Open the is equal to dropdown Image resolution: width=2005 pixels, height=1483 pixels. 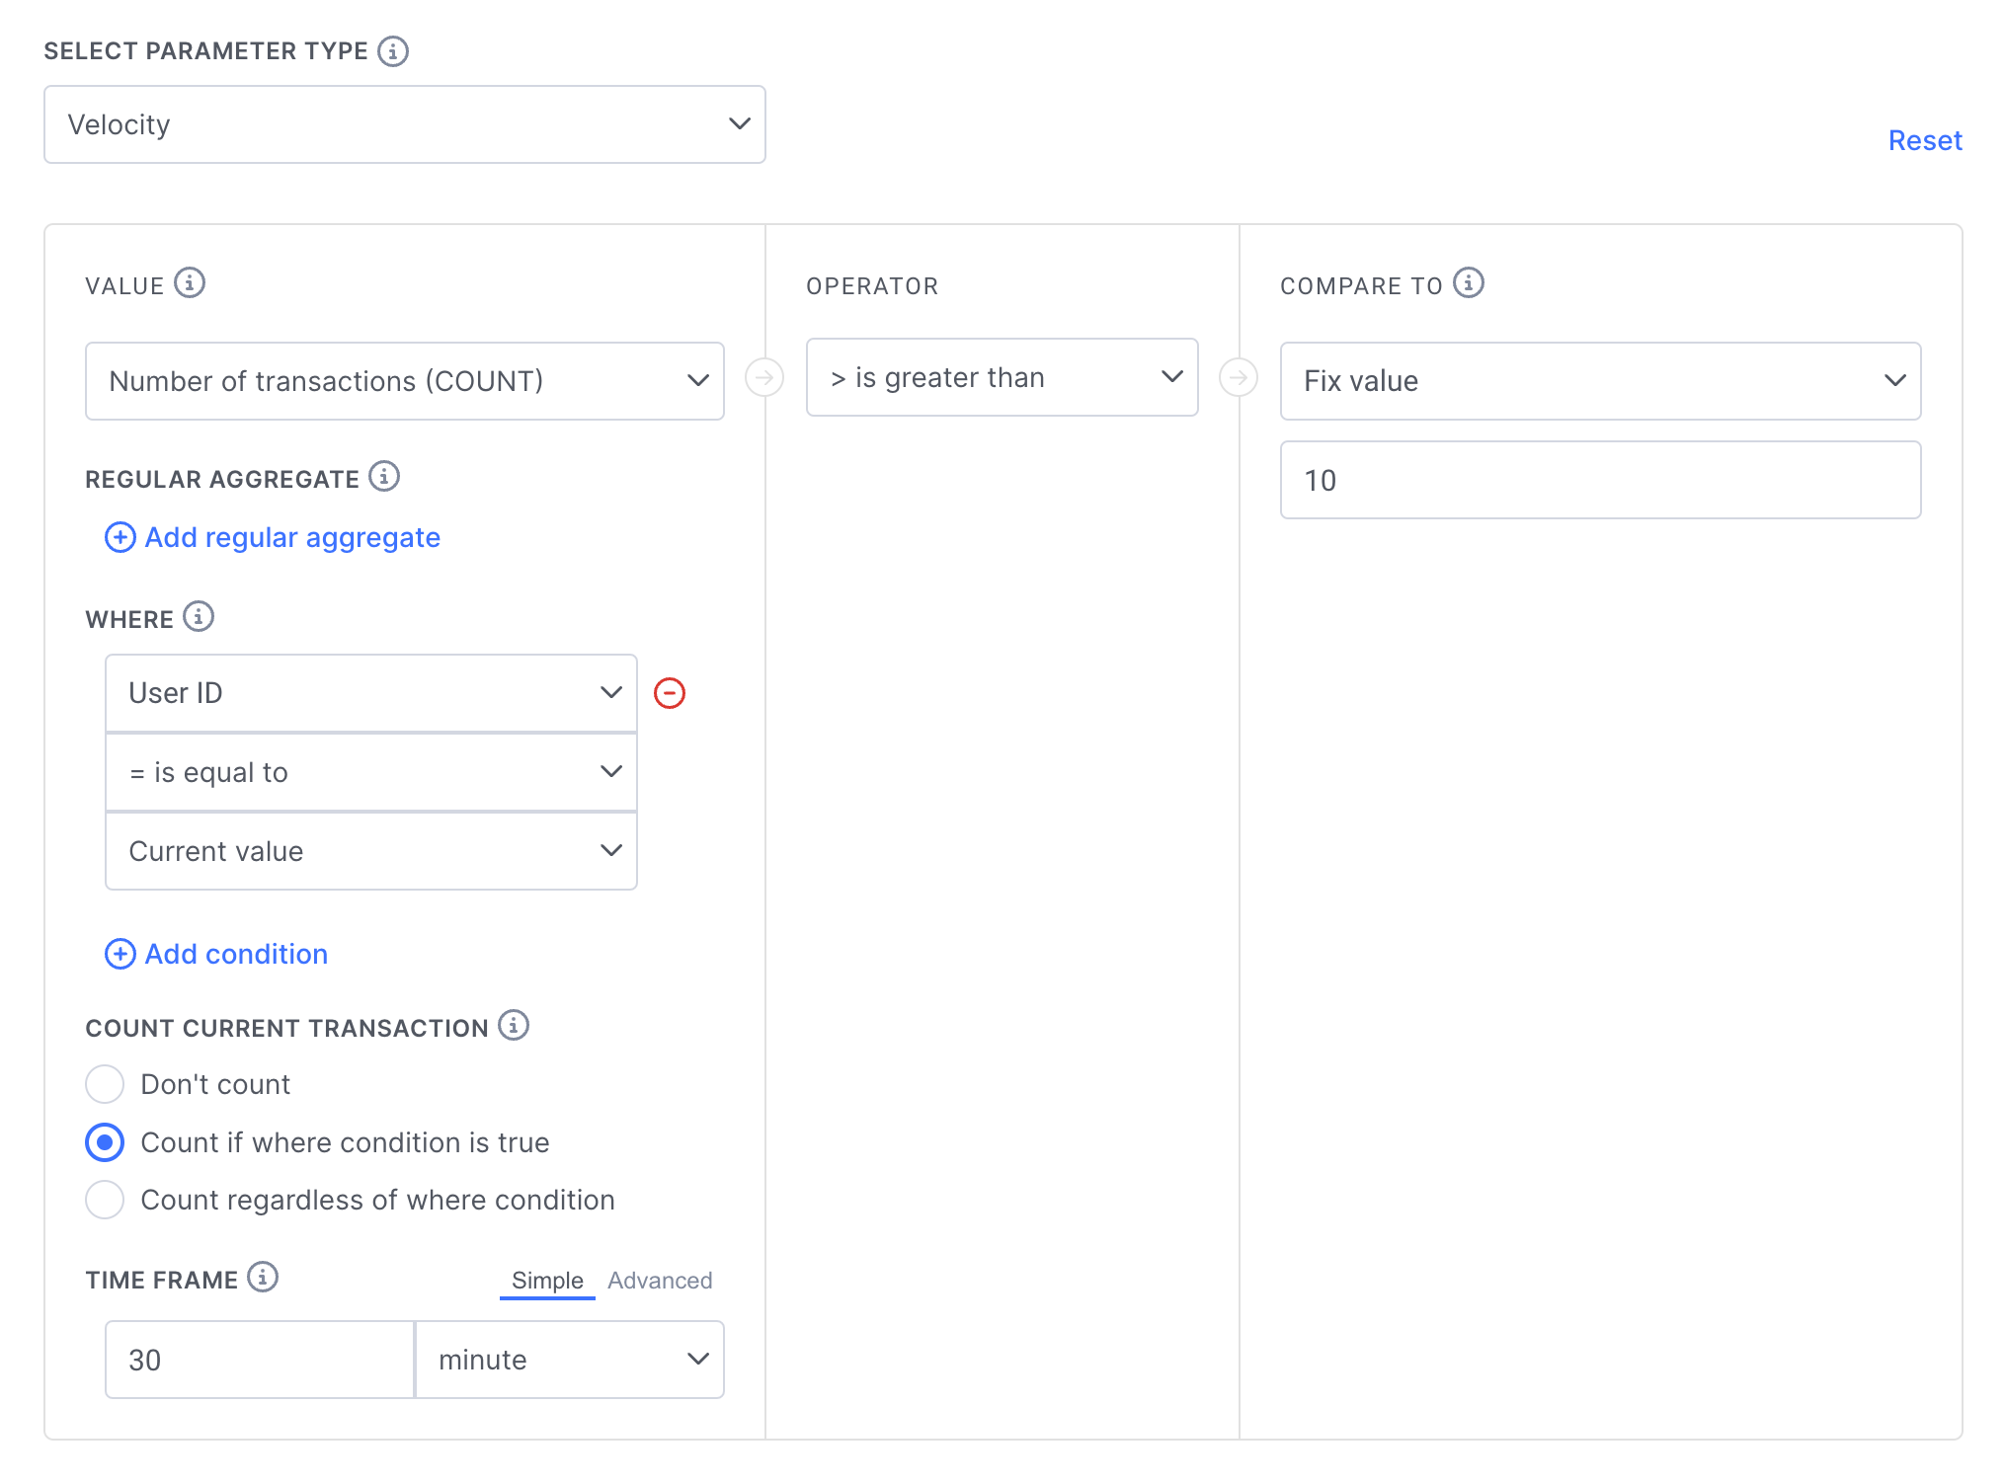[x=371, y=772]
